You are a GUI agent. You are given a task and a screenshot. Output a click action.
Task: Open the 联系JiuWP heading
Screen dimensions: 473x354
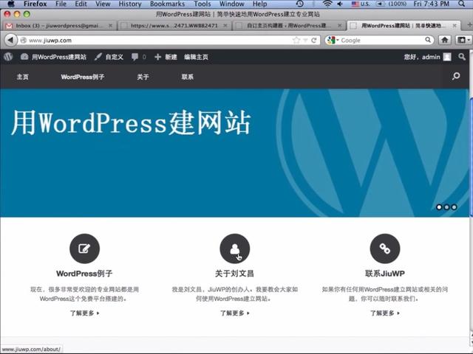coord(385,274)
